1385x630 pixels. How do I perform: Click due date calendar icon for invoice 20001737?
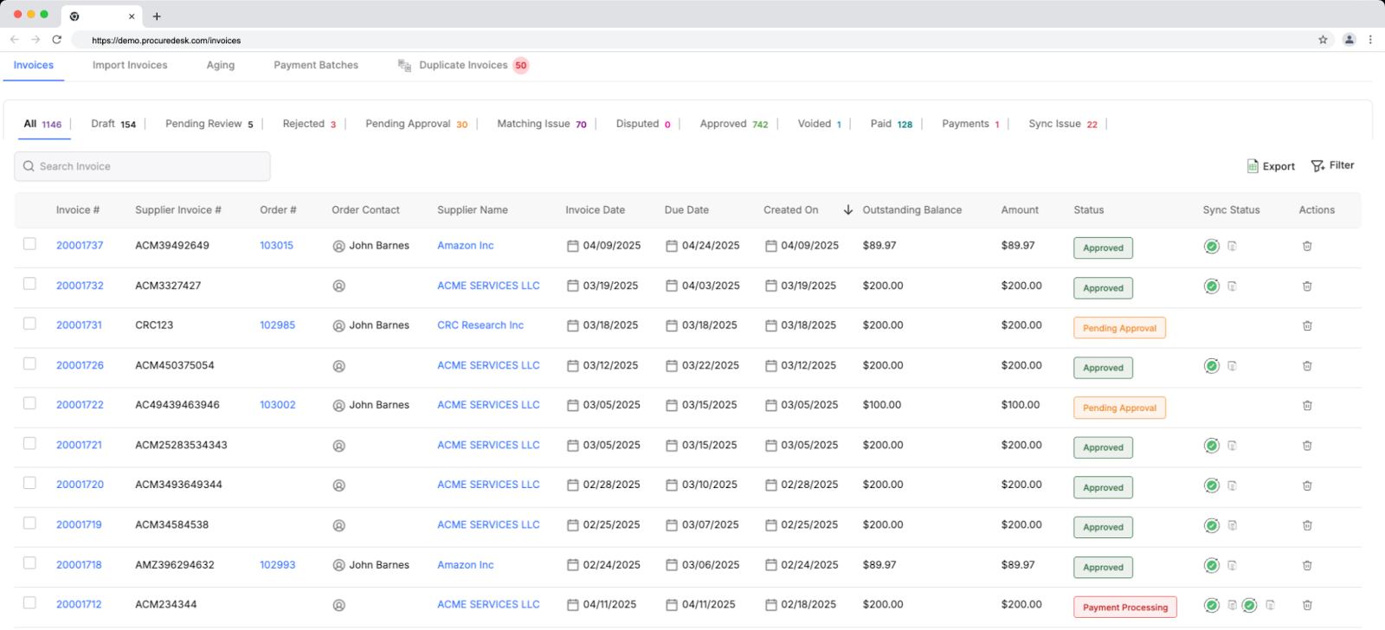pyautogui.click(x=672, y=246)
